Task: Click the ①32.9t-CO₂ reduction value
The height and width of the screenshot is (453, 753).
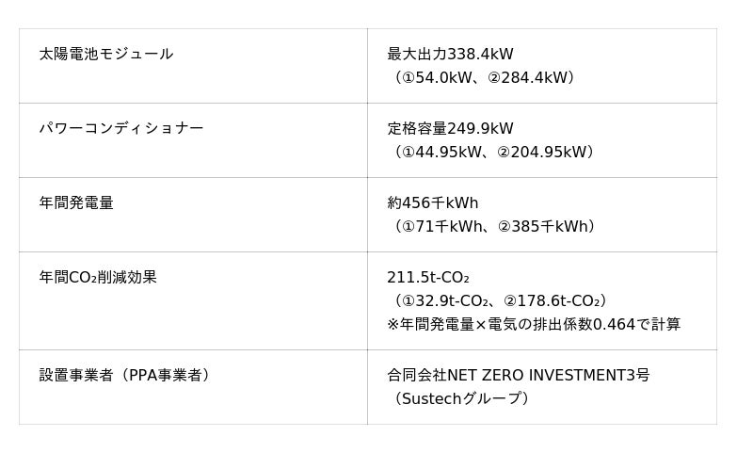Action: [445, 301]
